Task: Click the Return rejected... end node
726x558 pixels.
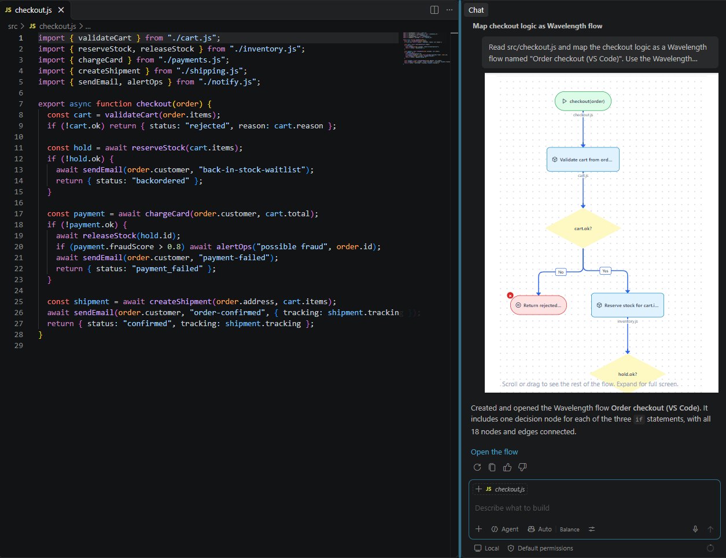Action: pyautogui.click(x=539, y=305)
